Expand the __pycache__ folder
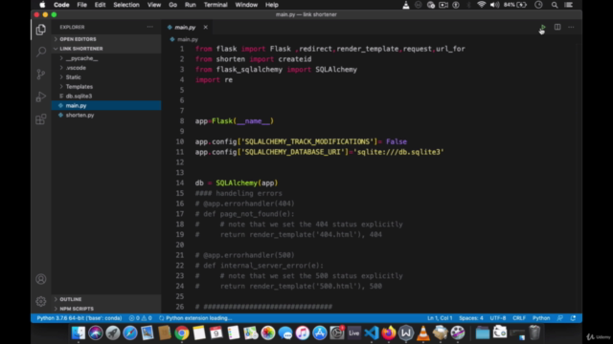This screenshot has height=344, width=613. coord(81,58)
